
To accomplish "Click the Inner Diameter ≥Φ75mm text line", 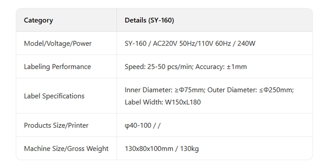I will [x=165, y=90].
